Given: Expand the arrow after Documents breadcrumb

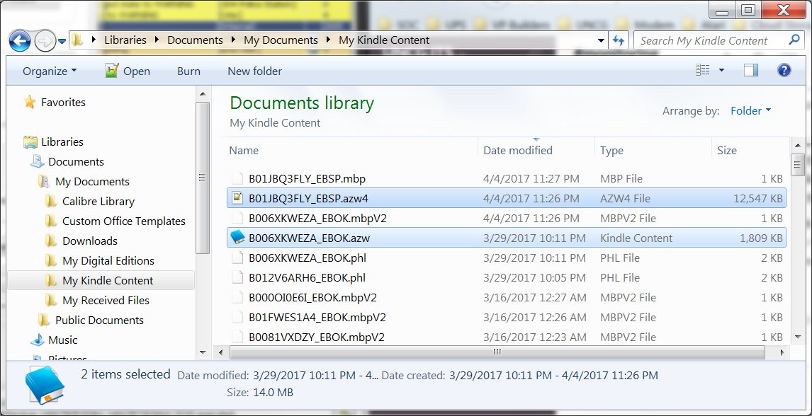Looking at the screenshot, I should point(234,40).
